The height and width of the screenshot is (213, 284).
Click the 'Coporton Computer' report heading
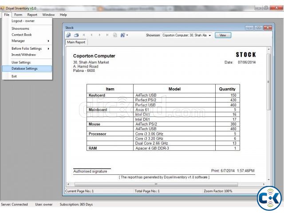[x=94, y=56]
